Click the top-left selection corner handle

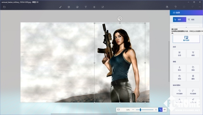[94, 23]
